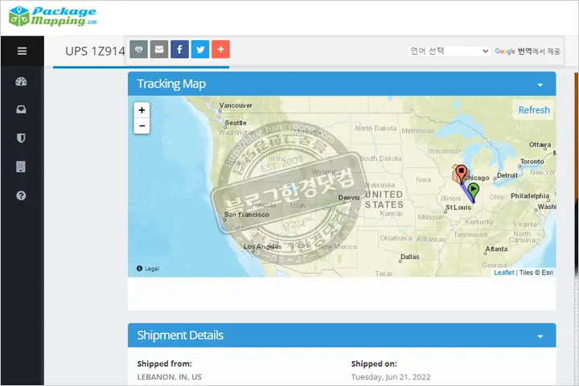Open the dashboard gauge icon in sidebar
The height and width of the screenshot is (386, 579).
tap(21, 82)
